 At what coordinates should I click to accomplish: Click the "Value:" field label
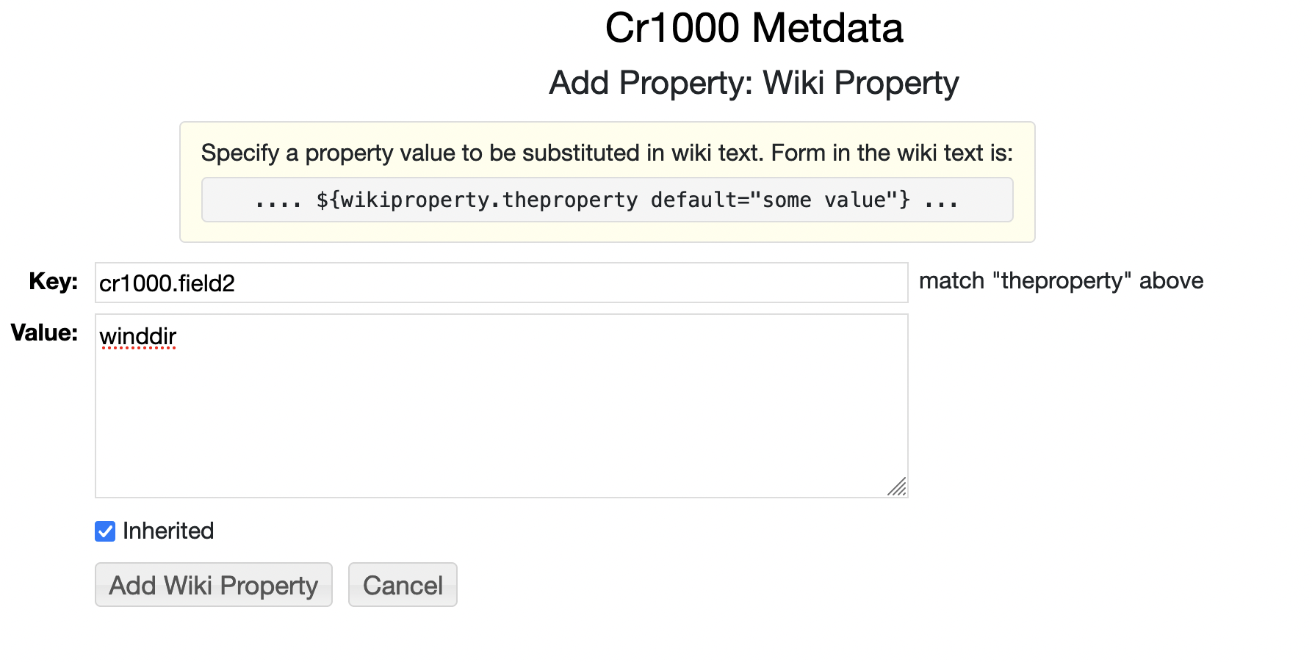coord(44,332)
